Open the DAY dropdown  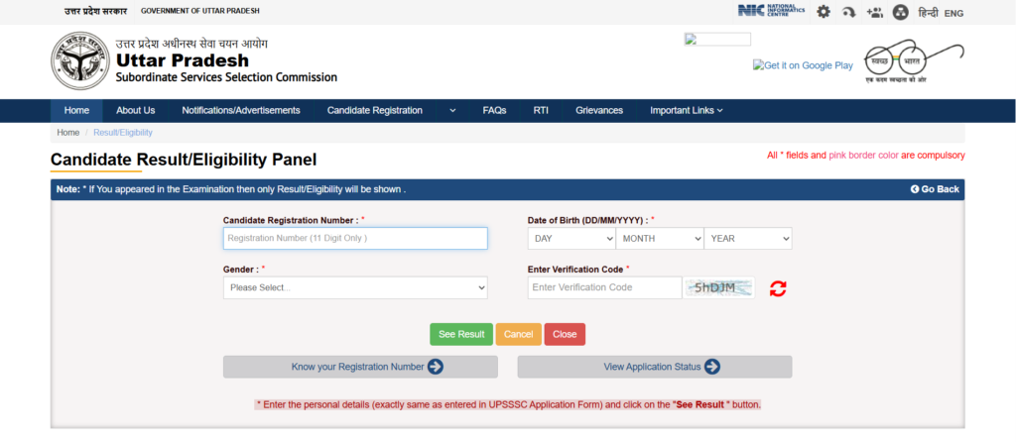click(x=571, y=238)
